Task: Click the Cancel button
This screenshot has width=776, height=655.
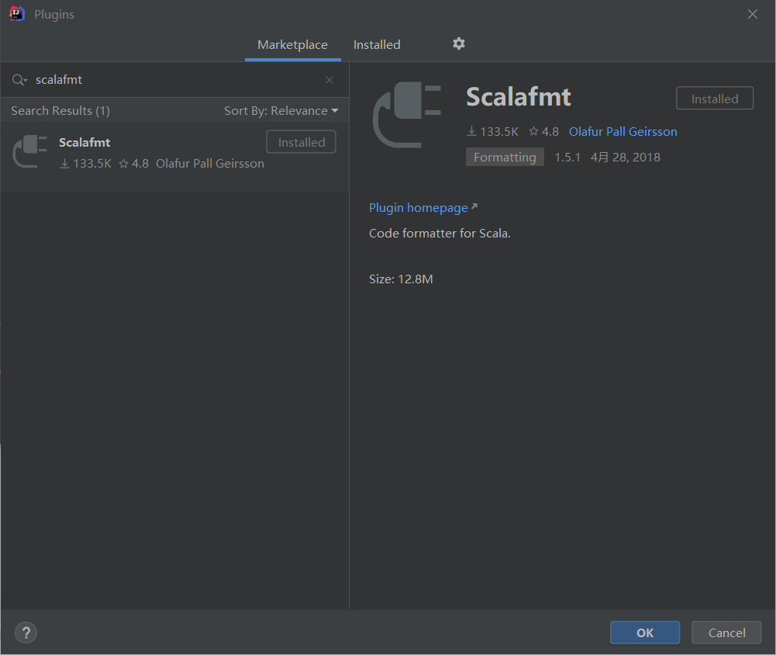Action: pyautogui.click(x=726, y=632)
